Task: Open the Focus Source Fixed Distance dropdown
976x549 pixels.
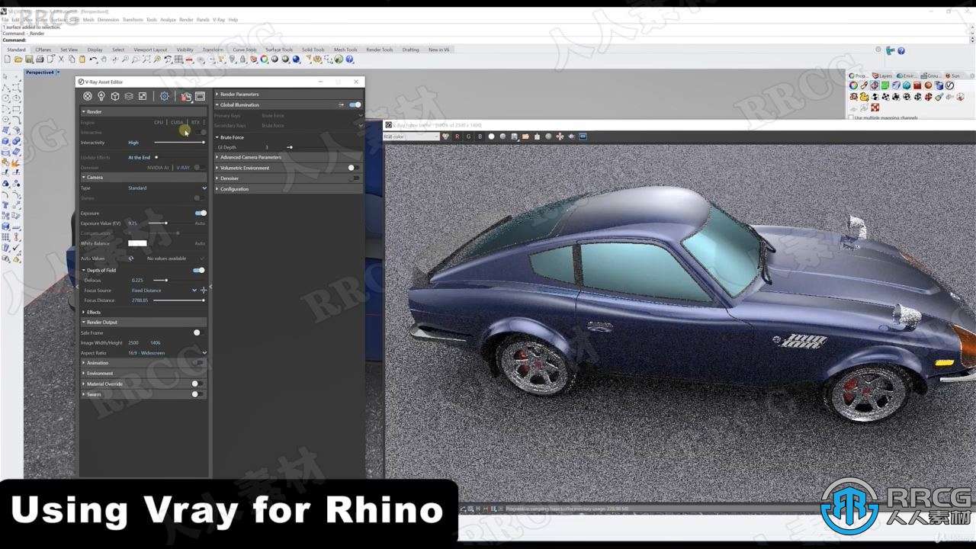Action: 164,291
